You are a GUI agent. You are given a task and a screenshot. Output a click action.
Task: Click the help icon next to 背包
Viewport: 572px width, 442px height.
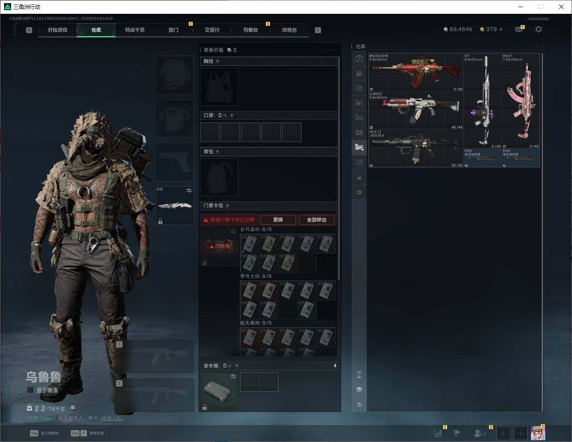pyautogui.click(x=218, y=152)
